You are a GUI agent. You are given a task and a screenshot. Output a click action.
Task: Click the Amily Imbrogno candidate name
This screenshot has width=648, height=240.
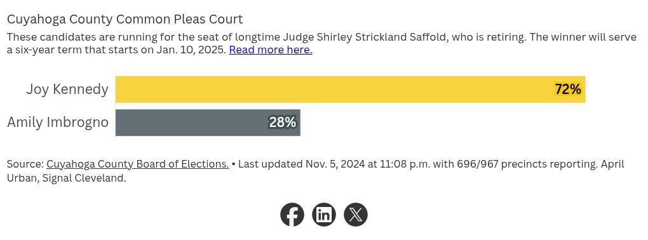point(58,123)
